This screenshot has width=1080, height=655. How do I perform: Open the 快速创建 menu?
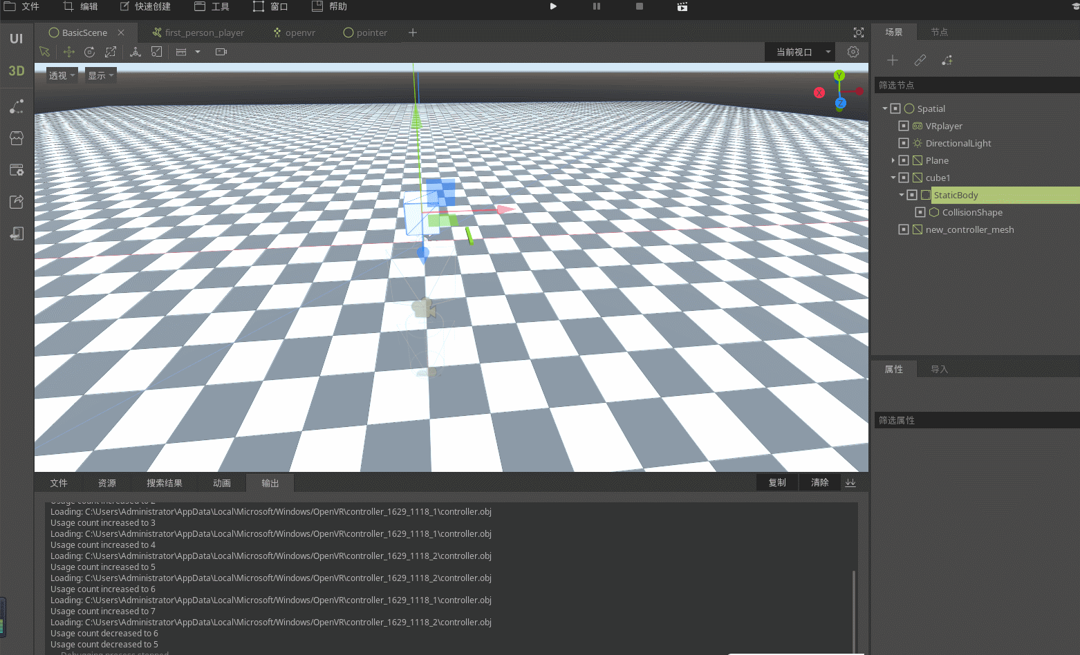tap(145, 6)
